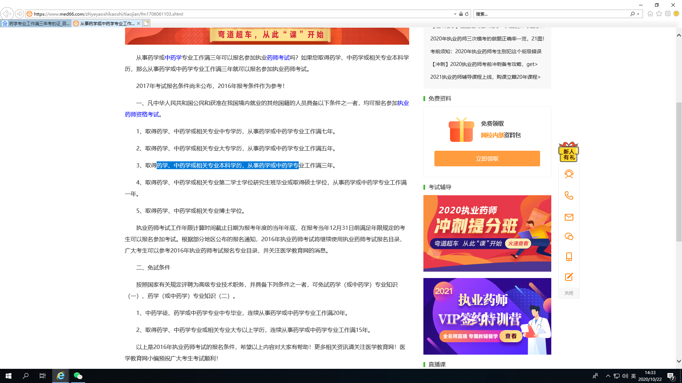The image size is (682, 383).
Task: Click the customer service headset icon
Action: point(569,174)
